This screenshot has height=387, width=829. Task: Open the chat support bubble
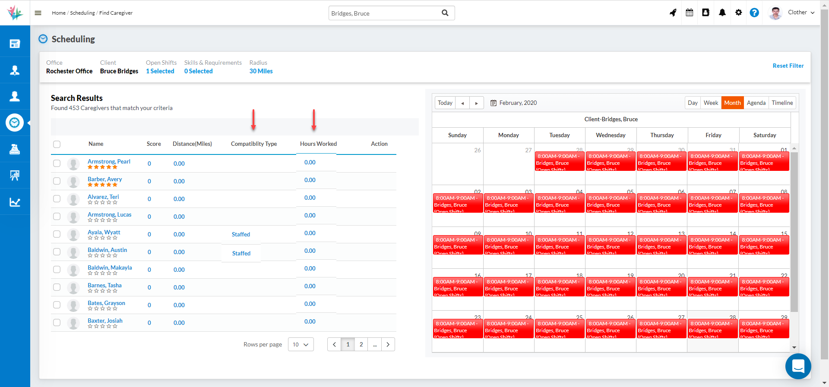pyautogui.click(x=798, y=366)
